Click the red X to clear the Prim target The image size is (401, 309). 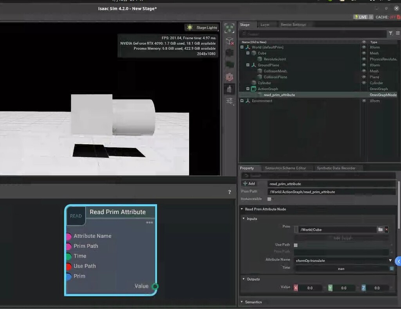[387, 229]
